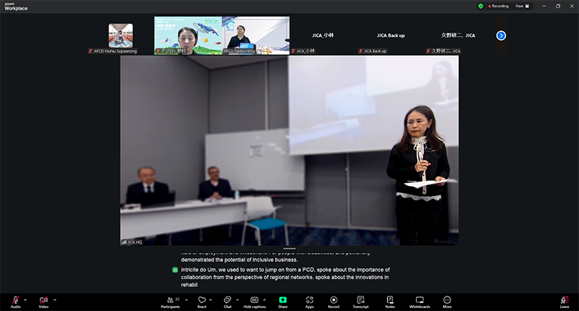Expand the arrow next to Chat
This screenshot has width=579, height=311.
237,299
